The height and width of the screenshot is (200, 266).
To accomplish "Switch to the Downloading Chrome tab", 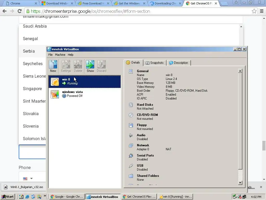I will [x=165, y=3].
